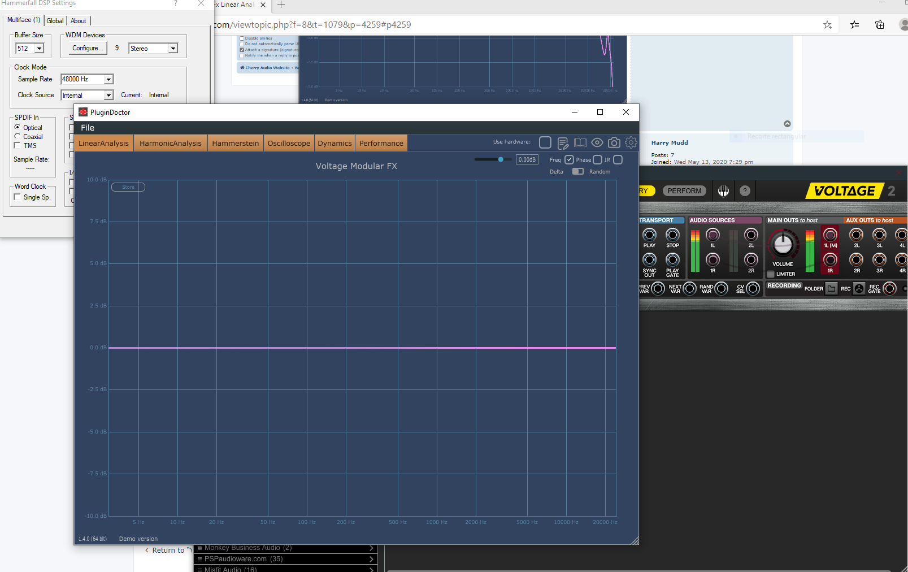Select the LinearAnalysis tab
The height and width of the screenshot is (572, 908).
tap(104, 143)
